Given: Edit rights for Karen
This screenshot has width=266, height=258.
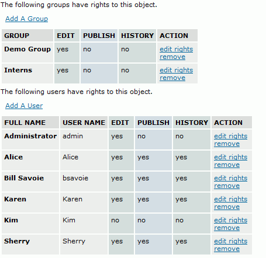Looking at the screenshot, I should pyautogui.click(x=231, y=199).
